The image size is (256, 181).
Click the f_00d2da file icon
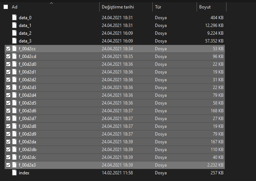point(14,142)
